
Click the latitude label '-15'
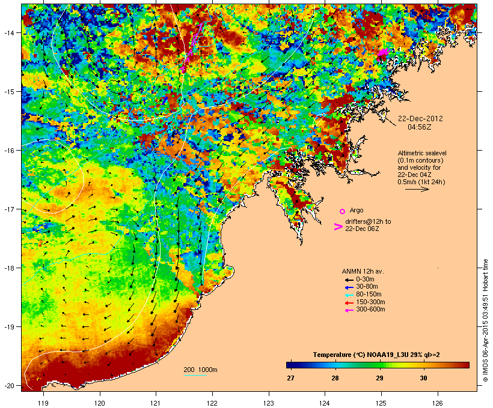tap(8, 92)
